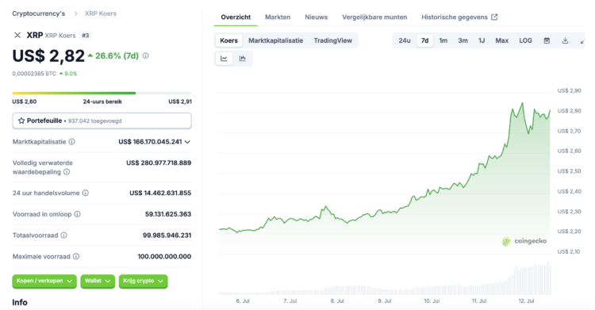The image size is (595, 310).
Task: Select the Max time range
Action: [501, 40]
